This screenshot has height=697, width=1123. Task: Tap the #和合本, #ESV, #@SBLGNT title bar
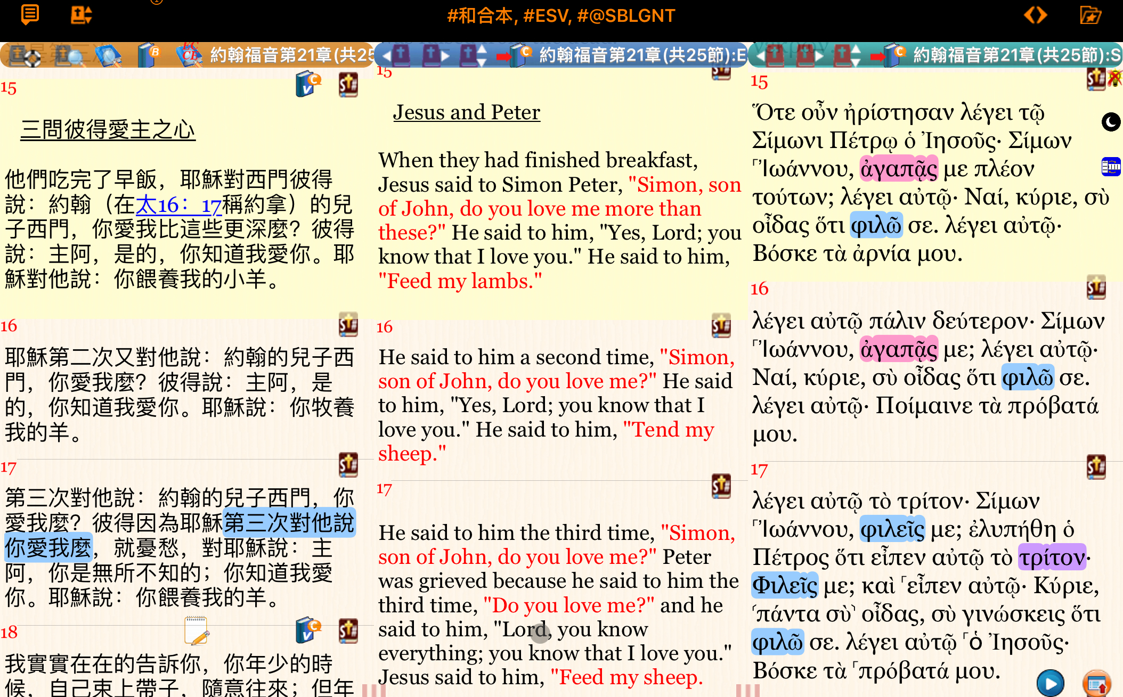click(560, 16)
